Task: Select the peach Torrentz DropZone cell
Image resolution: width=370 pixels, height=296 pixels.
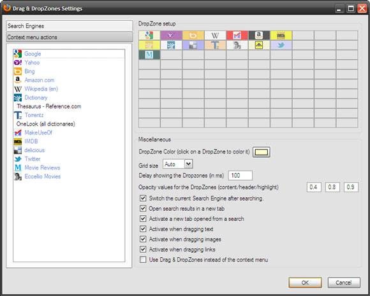Action: coord(215,45)
